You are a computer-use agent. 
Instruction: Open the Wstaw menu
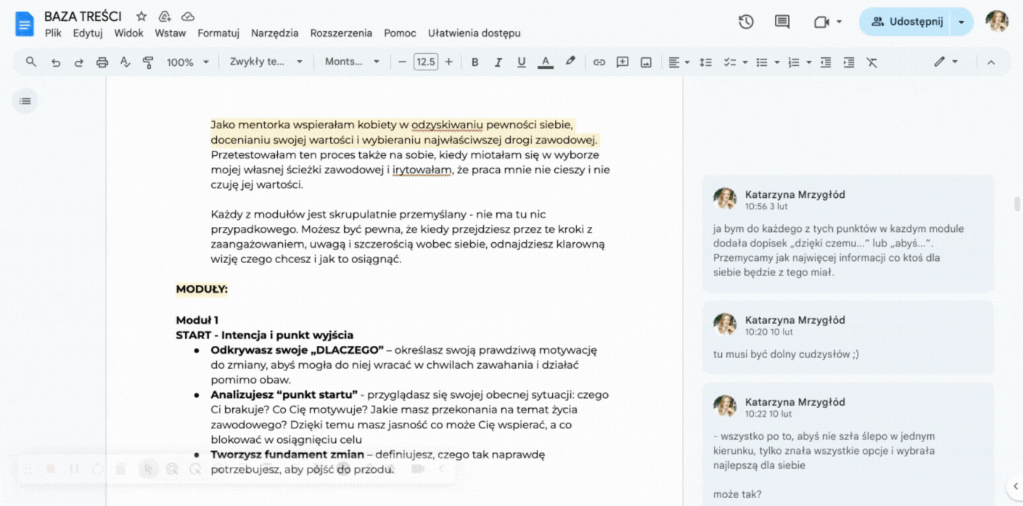170,33
